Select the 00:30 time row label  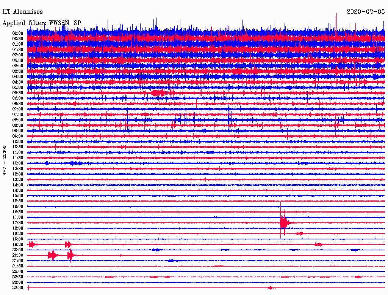(x=18, y=39)
